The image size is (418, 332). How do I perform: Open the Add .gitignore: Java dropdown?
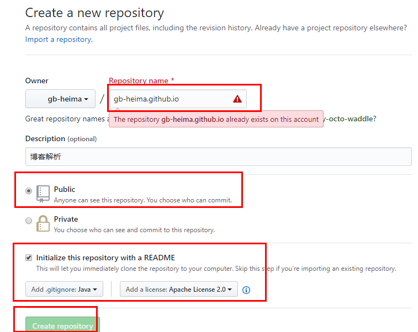64,289
